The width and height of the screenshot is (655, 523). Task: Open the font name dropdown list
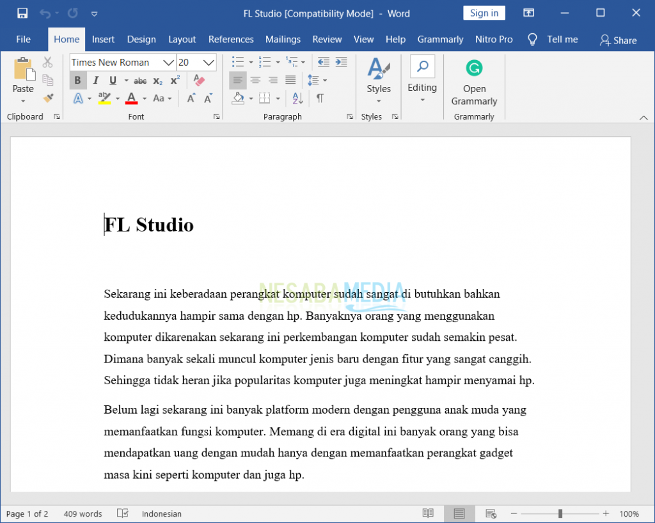pyautogui.click(x=168, y=63)
